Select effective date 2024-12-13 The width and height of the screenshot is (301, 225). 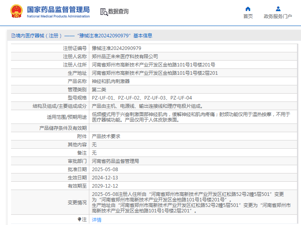[105, 177]
